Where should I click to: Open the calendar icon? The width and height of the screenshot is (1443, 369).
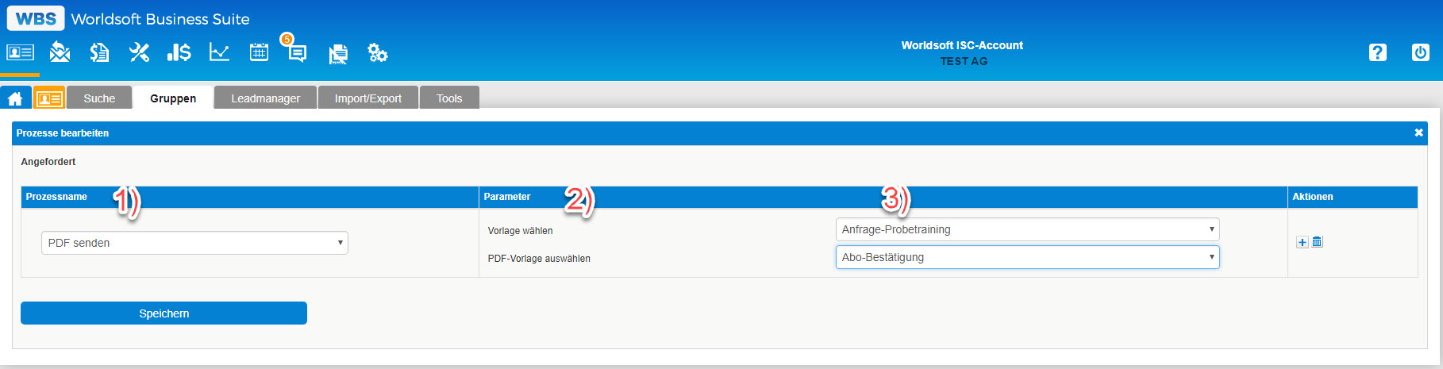tap(259, 53)
